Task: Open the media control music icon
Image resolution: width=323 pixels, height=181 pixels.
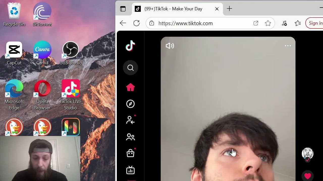Action: click(x=284, y=23)
